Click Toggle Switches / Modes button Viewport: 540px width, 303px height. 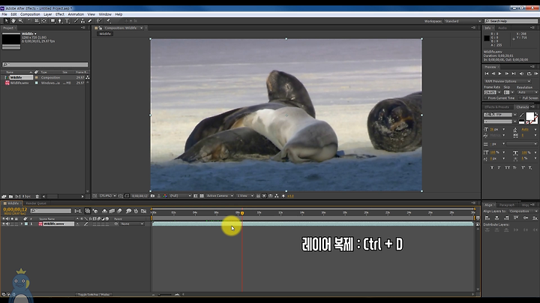pos(94,295)
